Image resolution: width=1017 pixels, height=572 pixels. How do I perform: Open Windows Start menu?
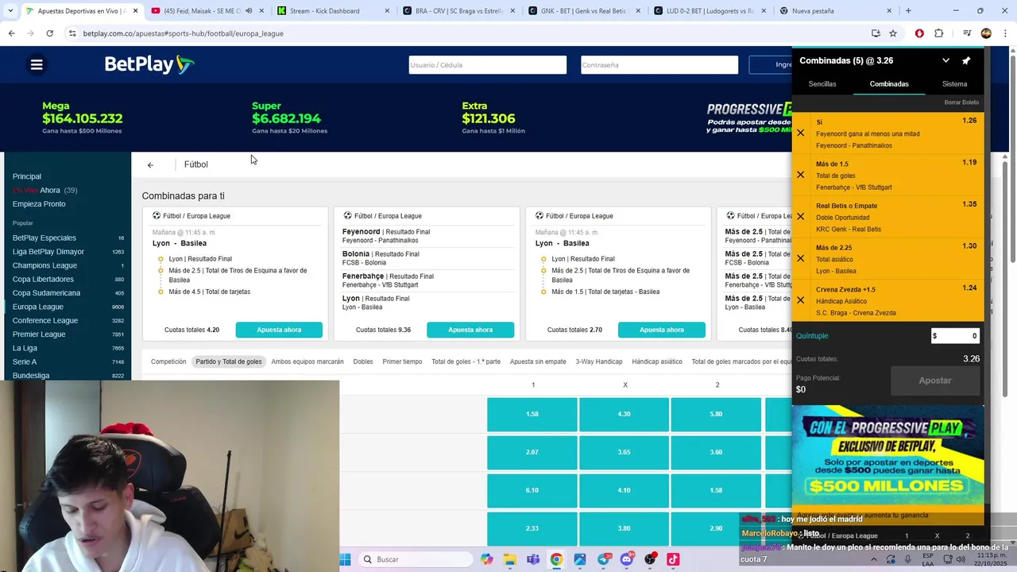[x=345, y=559]
